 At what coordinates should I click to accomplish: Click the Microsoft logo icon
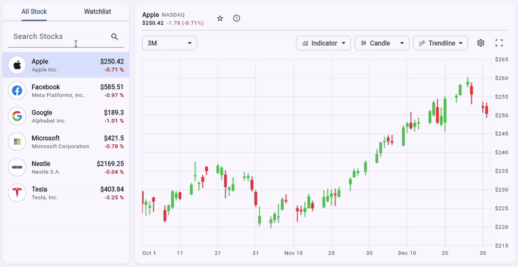[17, 142]
